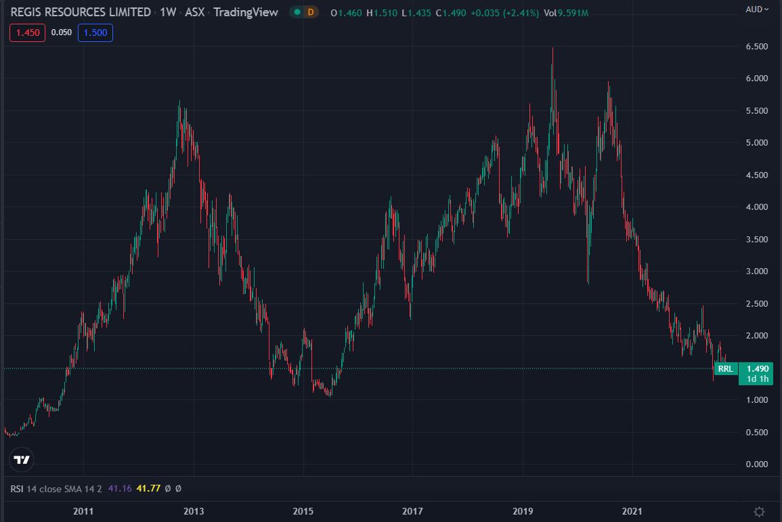Image resolution: width=782 pixels, height=522 pixels.
Task: Click the RRL price line label
Action: tap(726, 369)
